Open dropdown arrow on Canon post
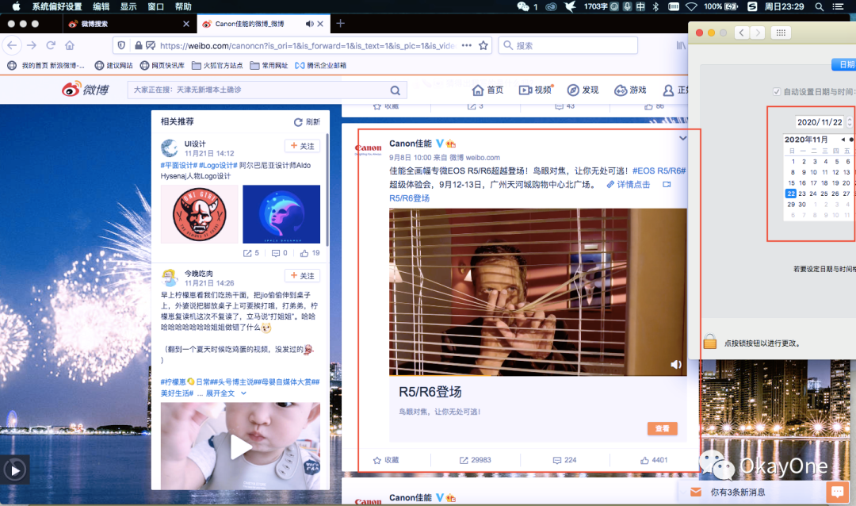Image resolution: width=856 pixels, height=506 pixels. pos(682,138)
